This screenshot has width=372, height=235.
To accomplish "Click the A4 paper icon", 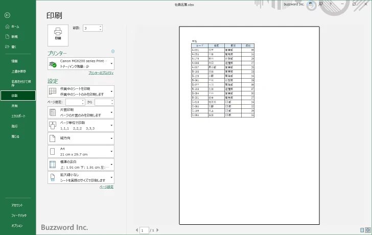I will pos(53,152).
